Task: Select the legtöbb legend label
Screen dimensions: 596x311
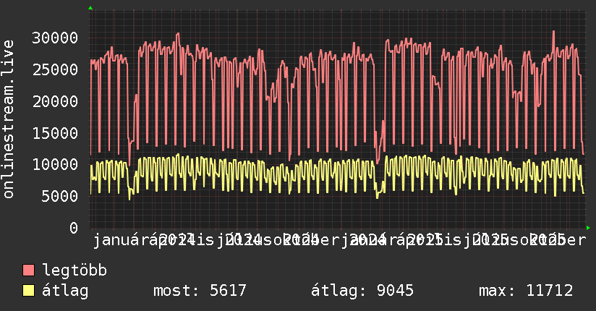Action: [74, 271]
